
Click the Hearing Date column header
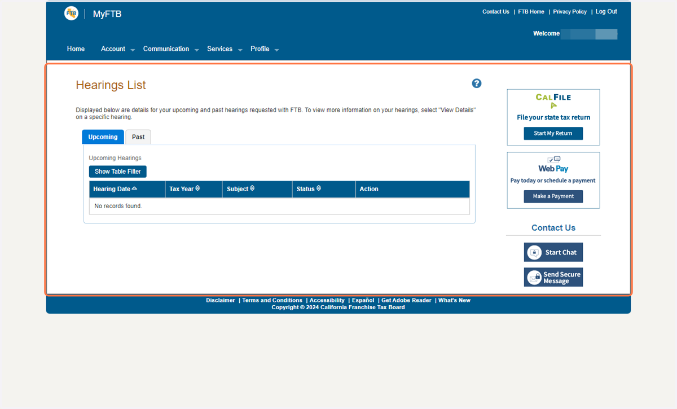click(x=127, y=189)
